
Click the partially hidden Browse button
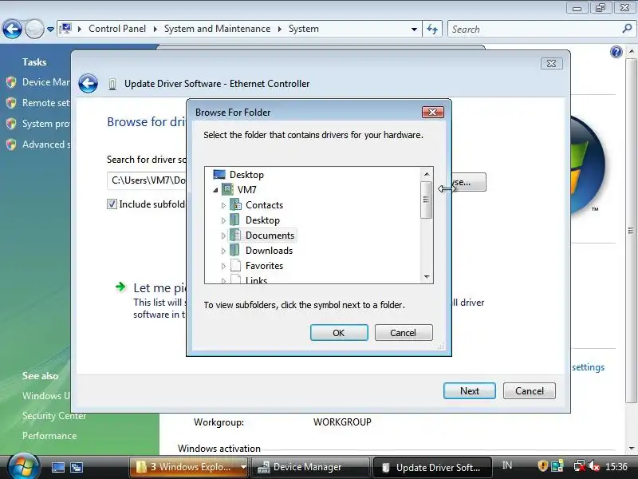[469, 182]
